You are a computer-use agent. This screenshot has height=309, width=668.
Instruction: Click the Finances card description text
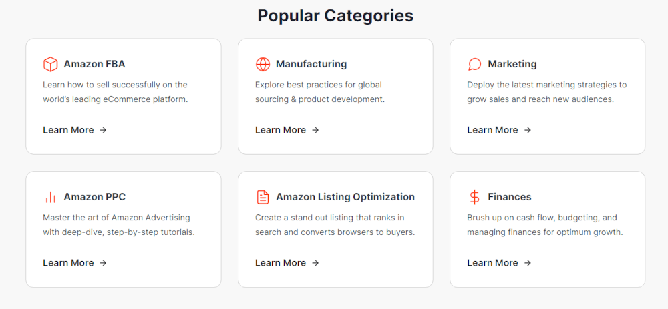[545, 225]
